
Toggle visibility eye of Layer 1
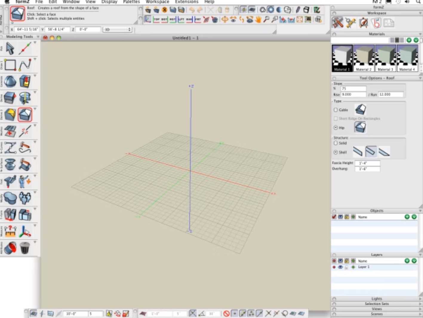point(340,267)
